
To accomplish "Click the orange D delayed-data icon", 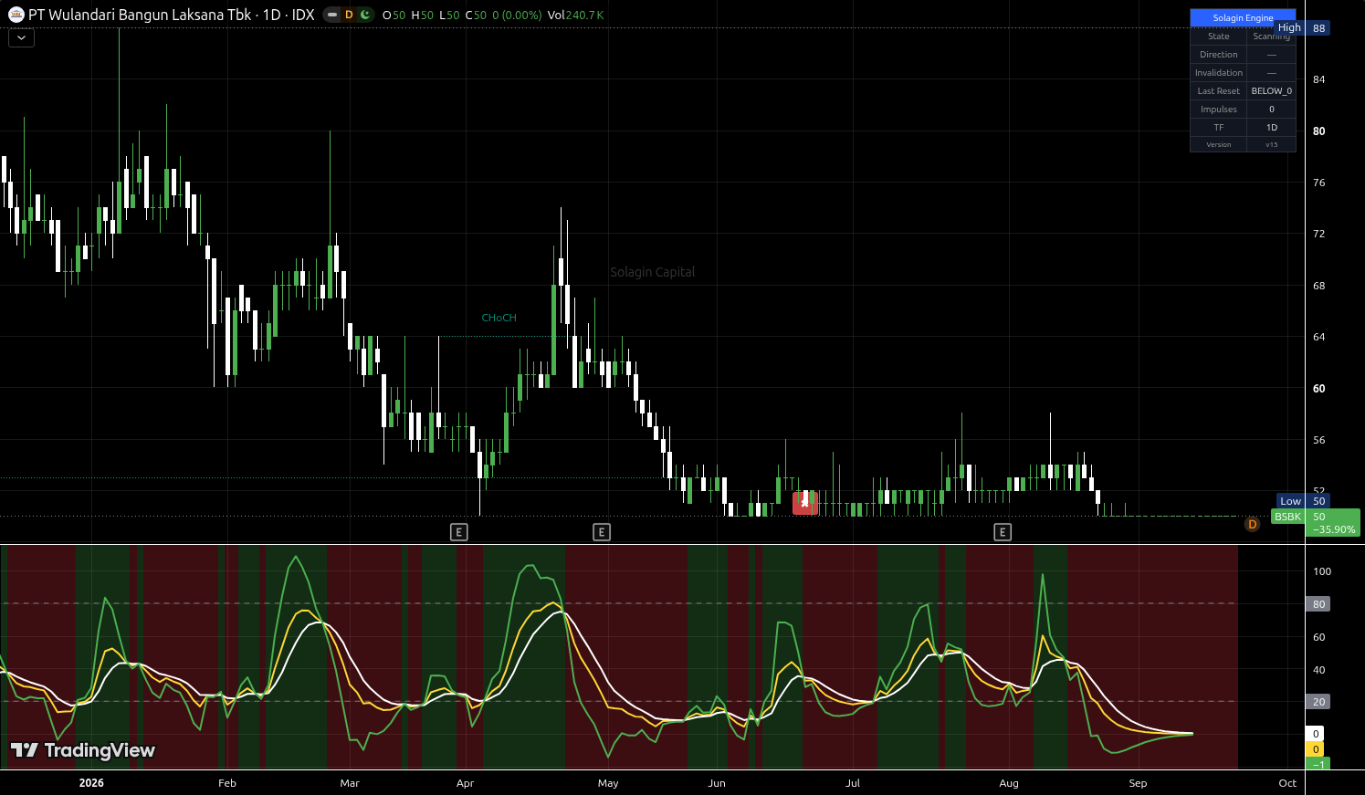I will click(x=349, y=15).
